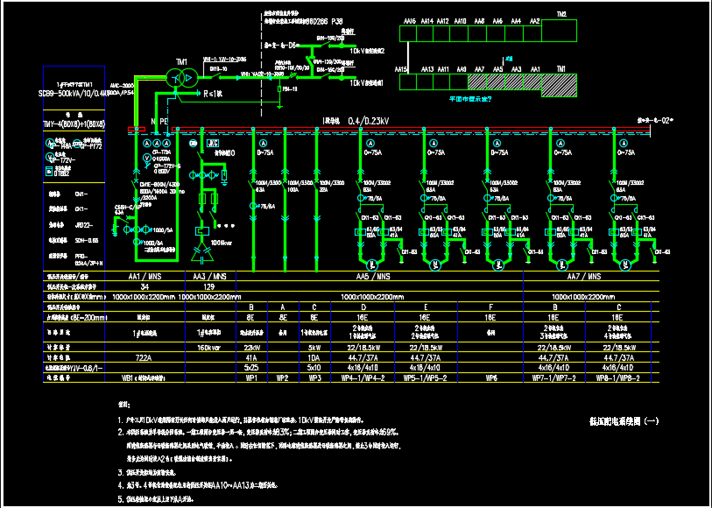Viewport: 712px width, 508px height.
Task: Select the hatched cell under AA7
Action: coord(479,83)
